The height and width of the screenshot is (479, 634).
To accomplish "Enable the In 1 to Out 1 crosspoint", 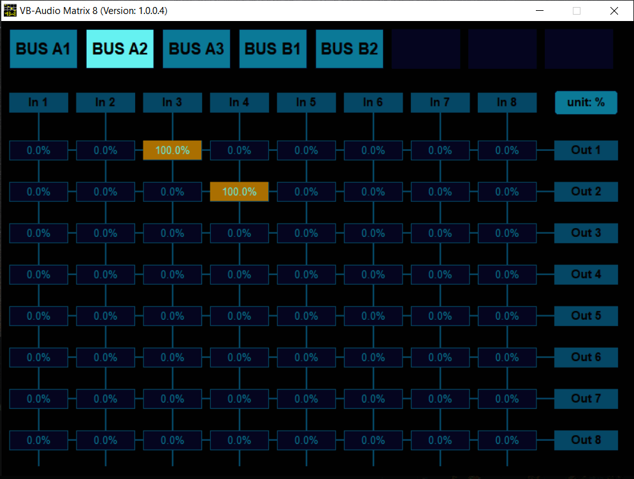I will 38,150.
